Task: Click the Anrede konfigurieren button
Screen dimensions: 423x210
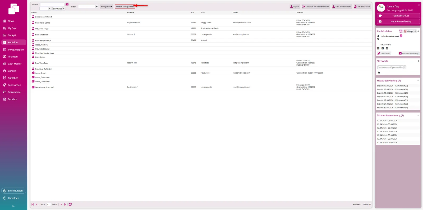Action: 125,7
